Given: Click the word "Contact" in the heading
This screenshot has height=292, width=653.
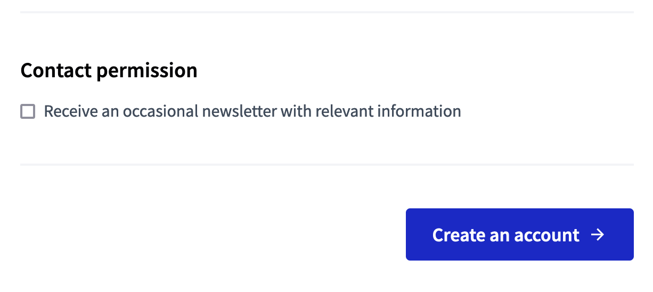Looking at the screenshot, I should [x=56, y=70].
